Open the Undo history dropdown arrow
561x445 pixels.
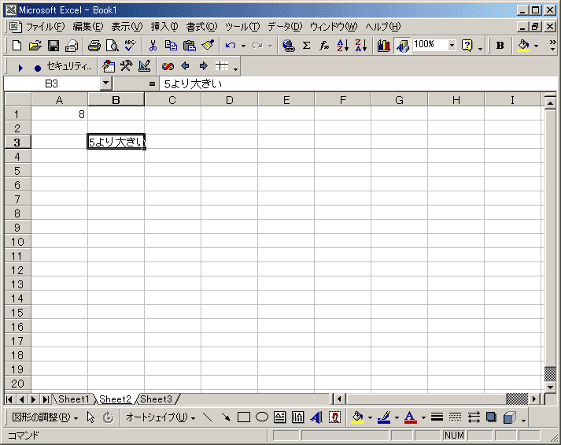tap(243, 46)
